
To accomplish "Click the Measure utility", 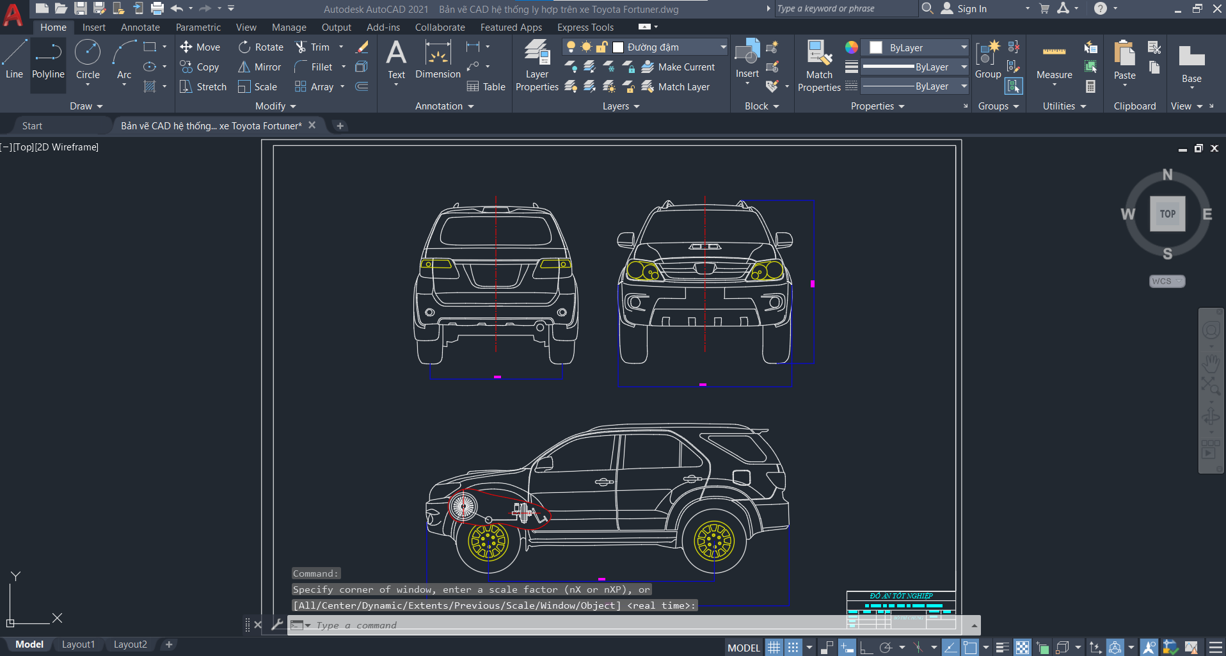I will point(1054,63).
